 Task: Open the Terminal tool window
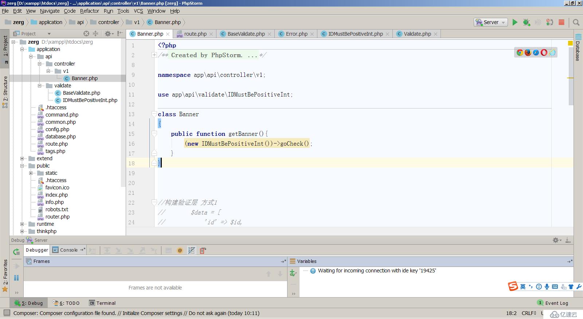point(102,303)
